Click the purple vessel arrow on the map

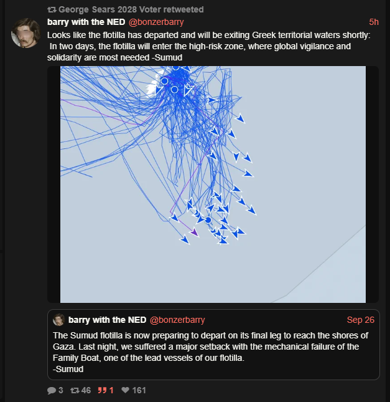pyautogui.click(x=194, y=232)
